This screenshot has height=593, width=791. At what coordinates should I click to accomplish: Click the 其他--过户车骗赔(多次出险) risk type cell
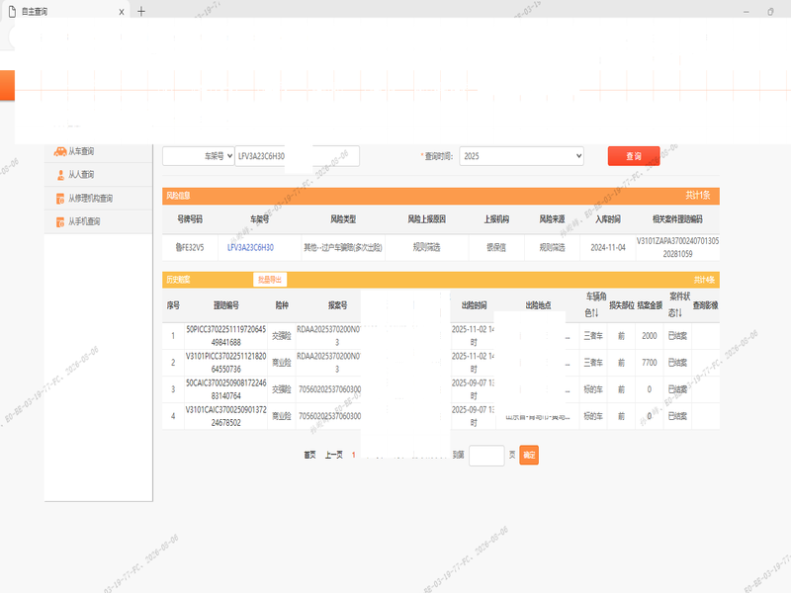[343, 248]
